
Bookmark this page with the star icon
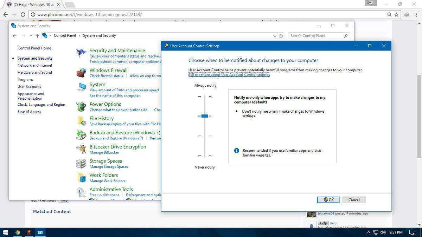pyautogui.click(x=396, y=14)
